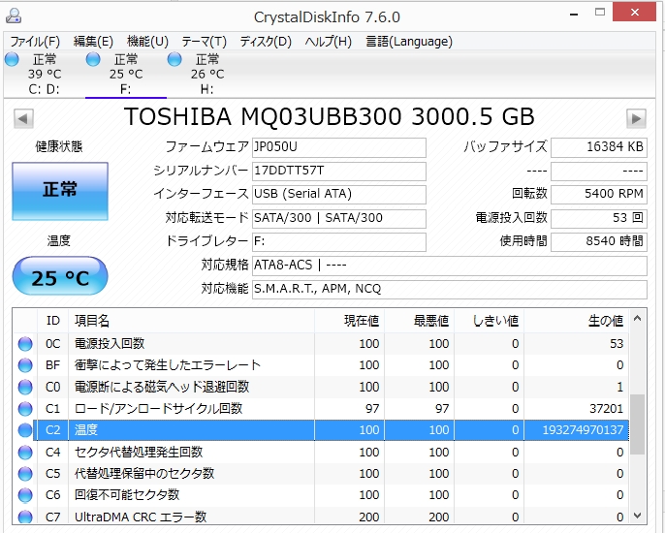The image size is (665, 533).
Task: Select the 衝撃によって発生したエラーレート row
Action: [x=321, y=365]
